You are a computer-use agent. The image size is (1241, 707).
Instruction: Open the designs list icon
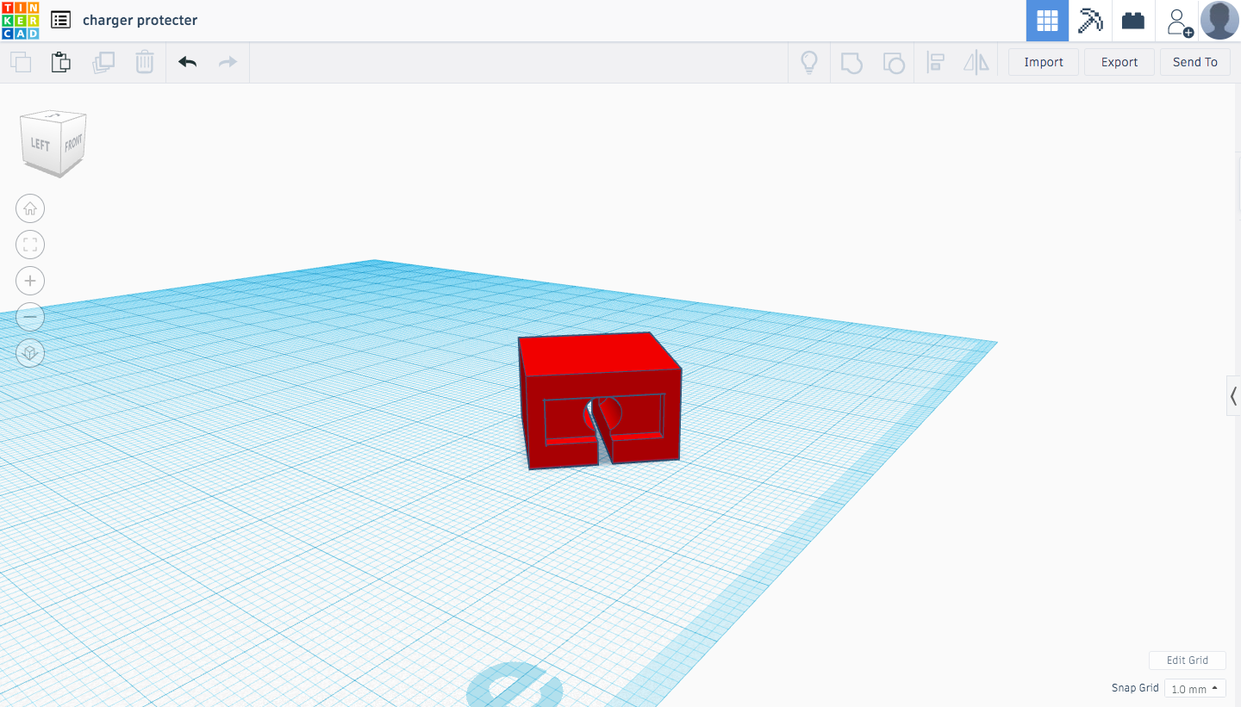[60, 20]
